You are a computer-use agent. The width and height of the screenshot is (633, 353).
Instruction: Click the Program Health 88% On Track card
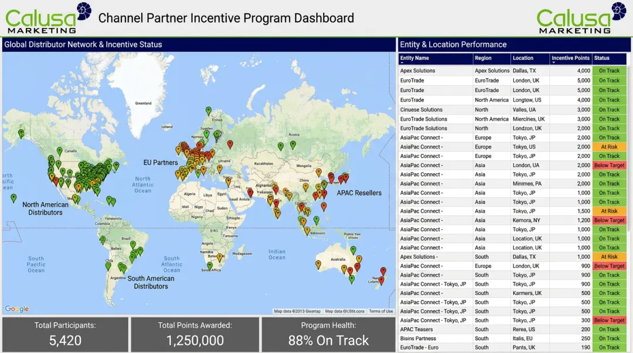[x=329, y=334]
